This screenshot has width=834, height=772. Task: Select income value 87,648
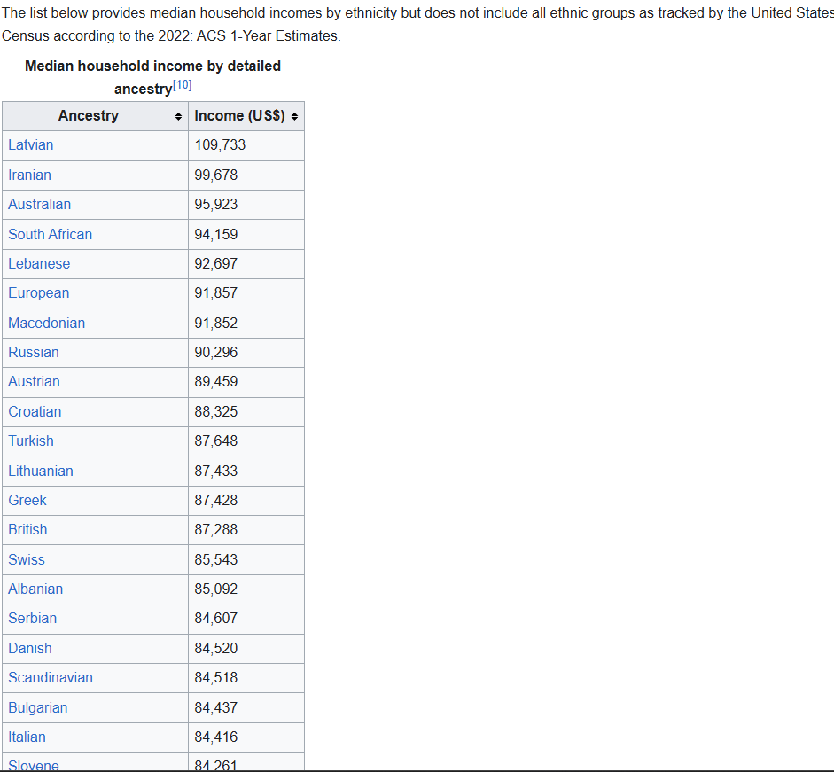pyautogui.click(x=216, y=441)
